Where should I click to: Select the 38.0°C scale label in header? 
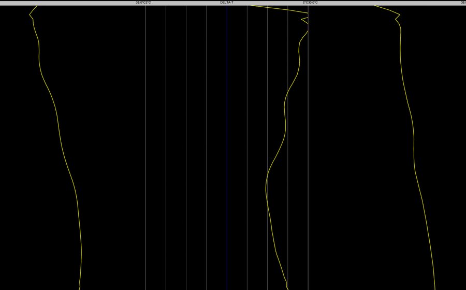pos(141,3)
